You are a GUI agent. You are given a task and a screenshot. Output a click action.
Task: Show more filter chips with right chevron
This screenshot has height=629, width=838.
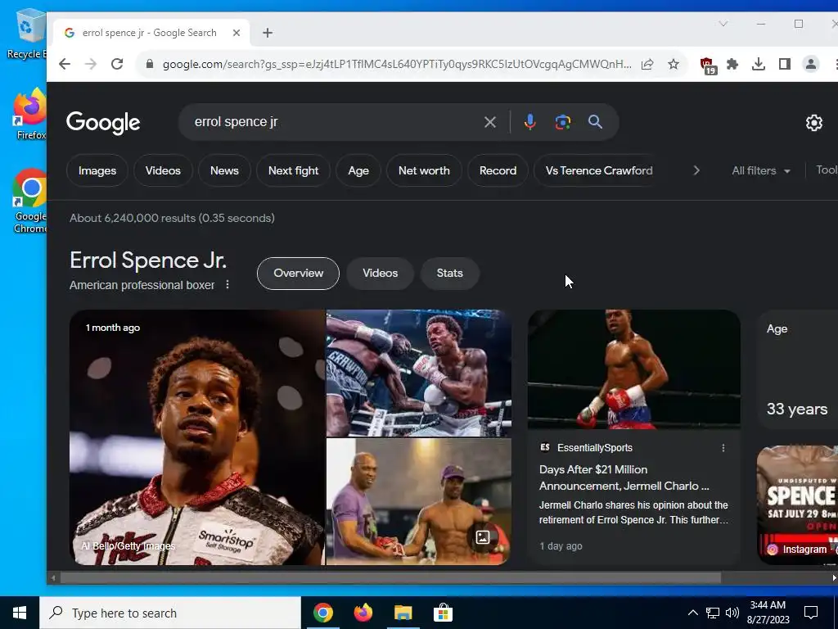pyautogui.click(x=696, y=170)
